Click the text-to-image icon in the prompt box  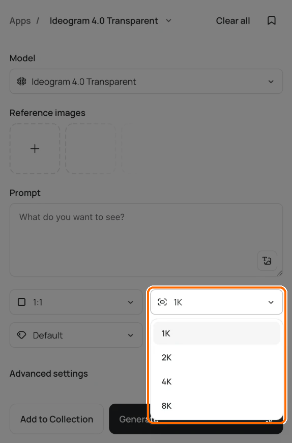tap(267, 260)
